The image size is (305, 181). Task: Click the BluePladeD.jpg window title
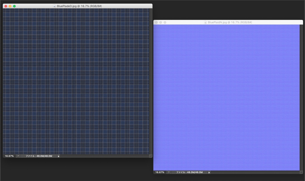pyautogui.click(x=79, y=6)
